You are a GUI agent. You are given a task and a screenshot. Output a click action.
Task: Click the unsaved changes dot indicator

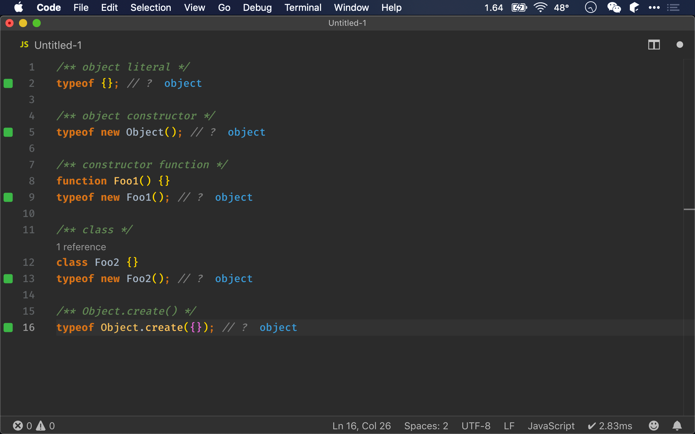[x=679, y=45]
